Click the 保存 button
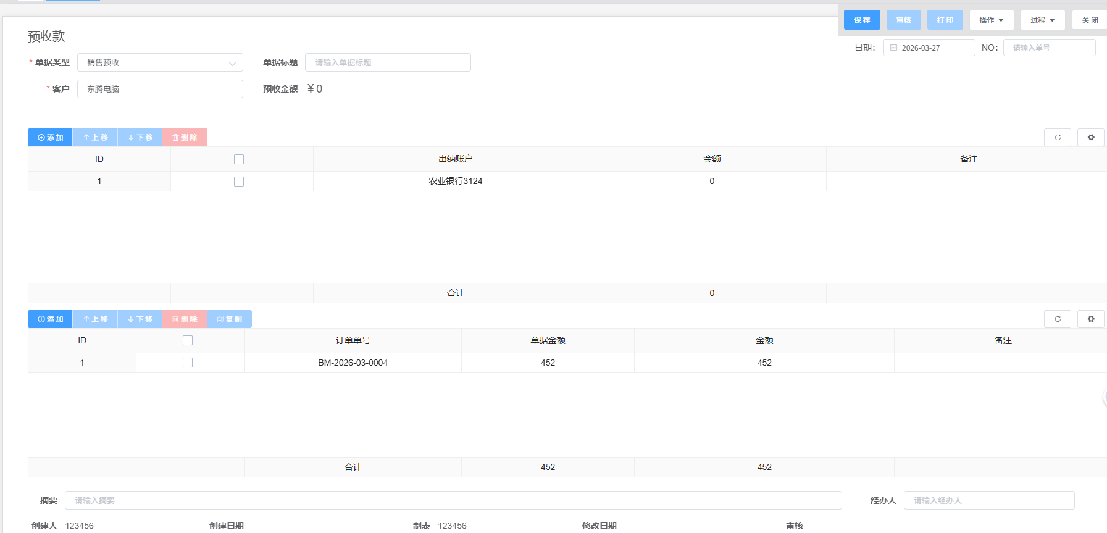The width and height of the screenshot is (1107, 533). pos(862,20)
